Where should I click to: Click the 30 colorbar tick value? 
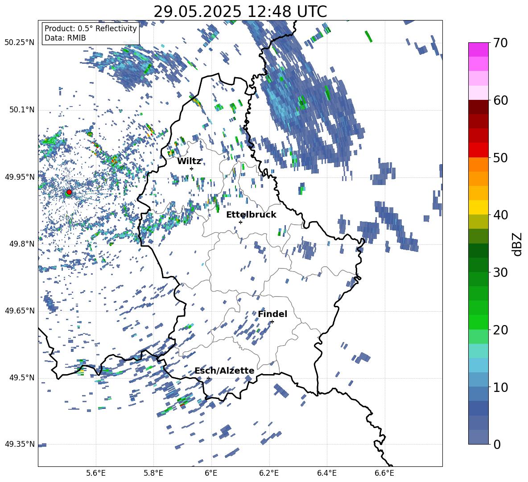500,272
